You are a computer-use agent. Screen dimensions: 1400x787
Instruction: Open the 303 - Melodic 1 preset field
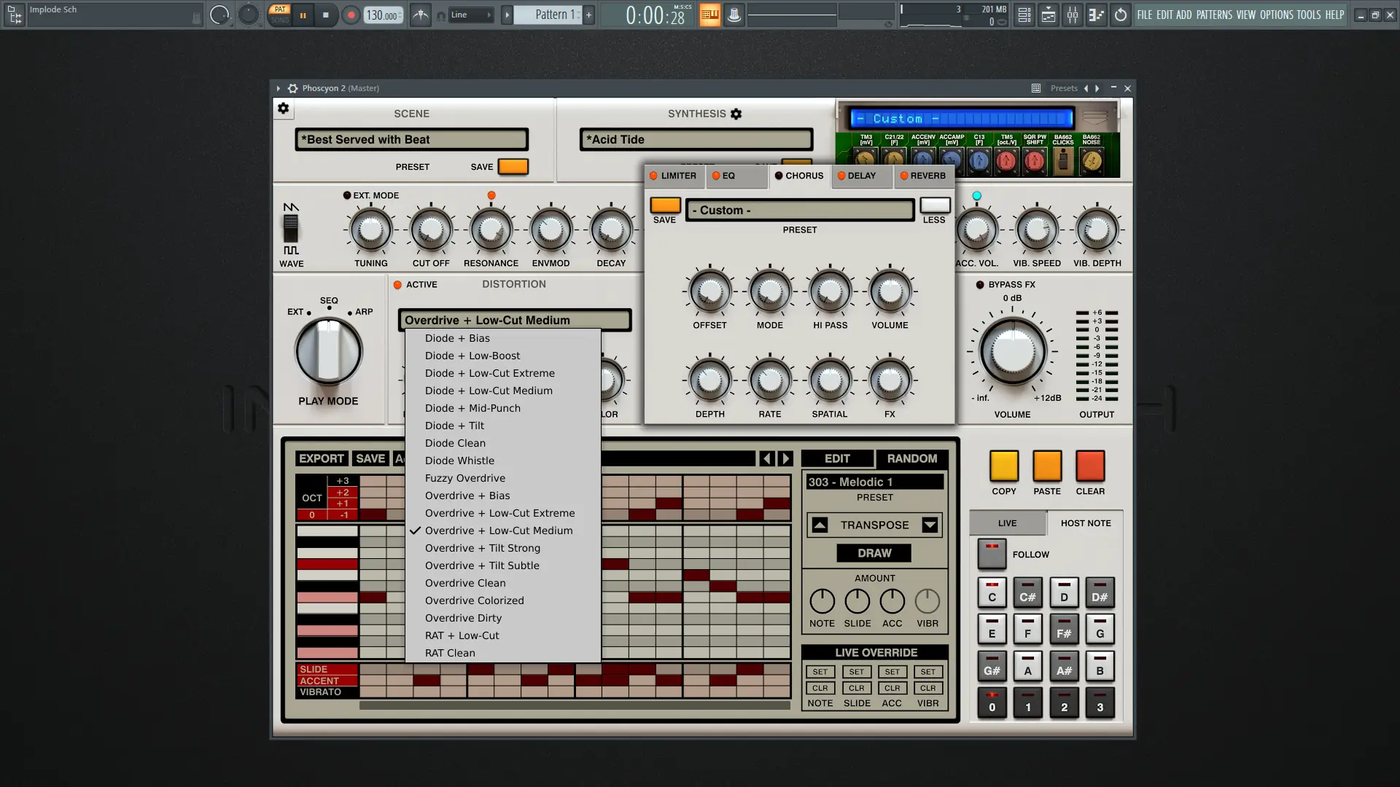pos(874,482)
